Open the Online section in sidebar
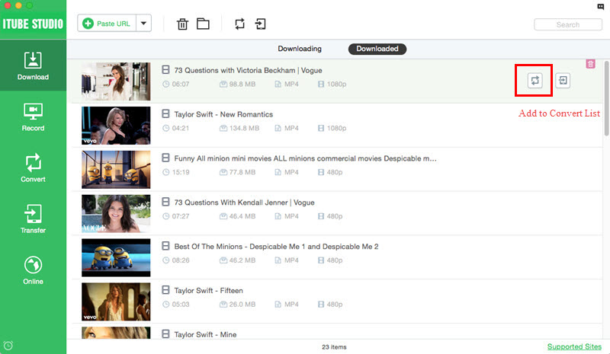This screenshot has height=354, width=610. click(33, 270)
